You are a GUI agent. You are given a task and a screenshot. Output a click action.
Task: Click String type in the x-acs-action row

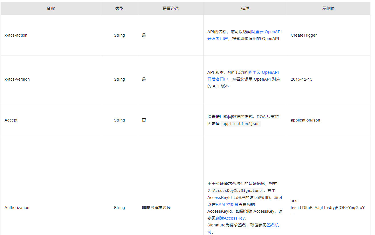point(119,35)
